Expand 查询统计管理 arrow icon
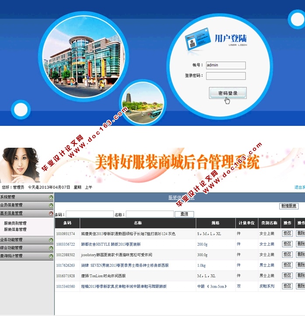 51,256
